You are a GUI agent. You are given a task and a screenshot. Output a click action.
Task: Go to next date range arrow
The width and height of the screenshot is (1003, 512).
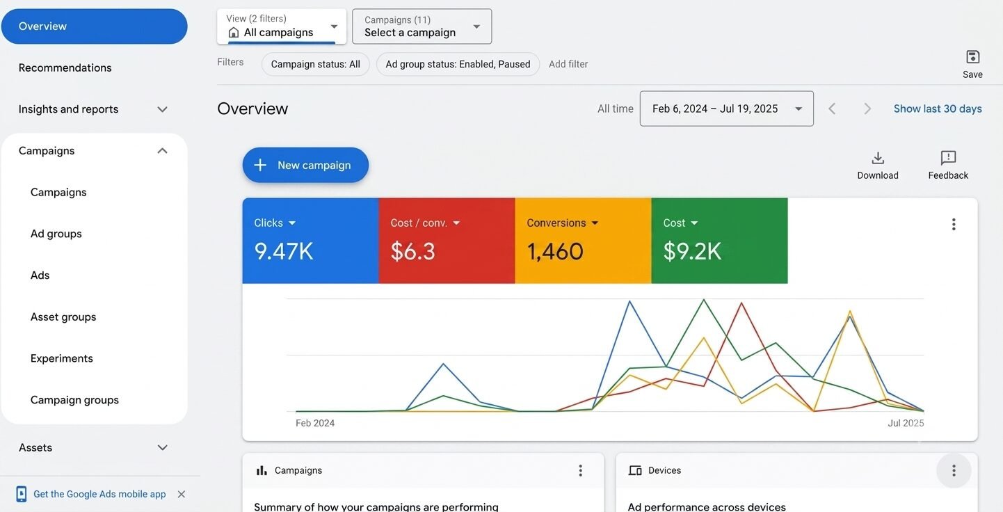tap(867, 109)
